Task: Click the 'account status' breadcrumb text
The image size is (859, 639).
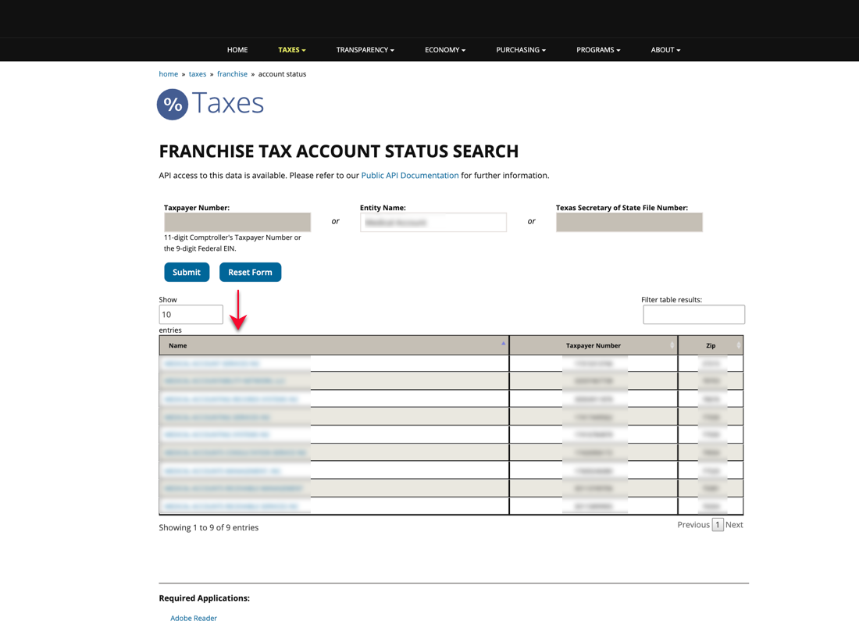Action: tap(282, 74)
